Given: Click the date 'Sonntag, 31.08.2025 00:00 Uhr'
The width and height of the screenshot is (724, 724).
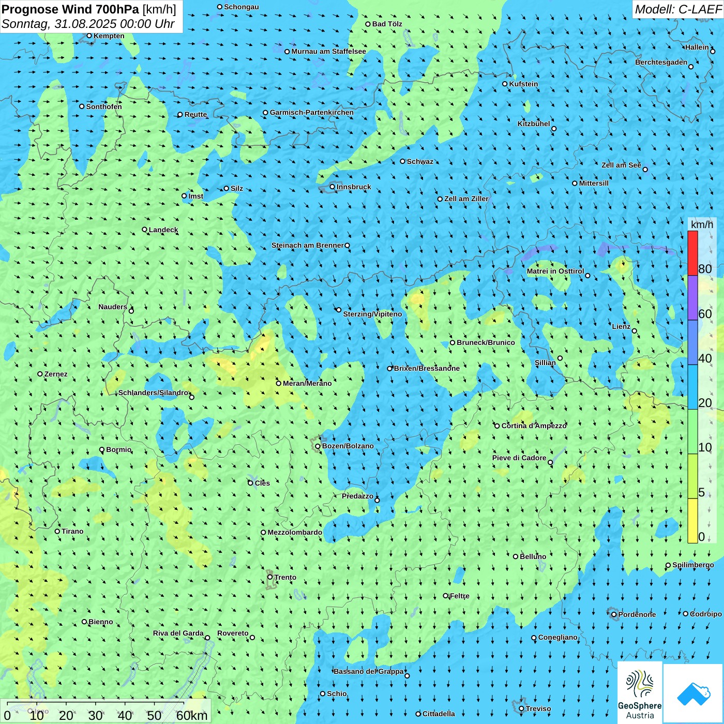Looking at the screenshot, I should 88,24.
